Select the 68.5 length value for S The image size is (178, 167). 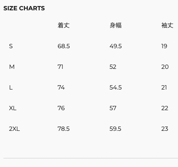click(64, 46)
